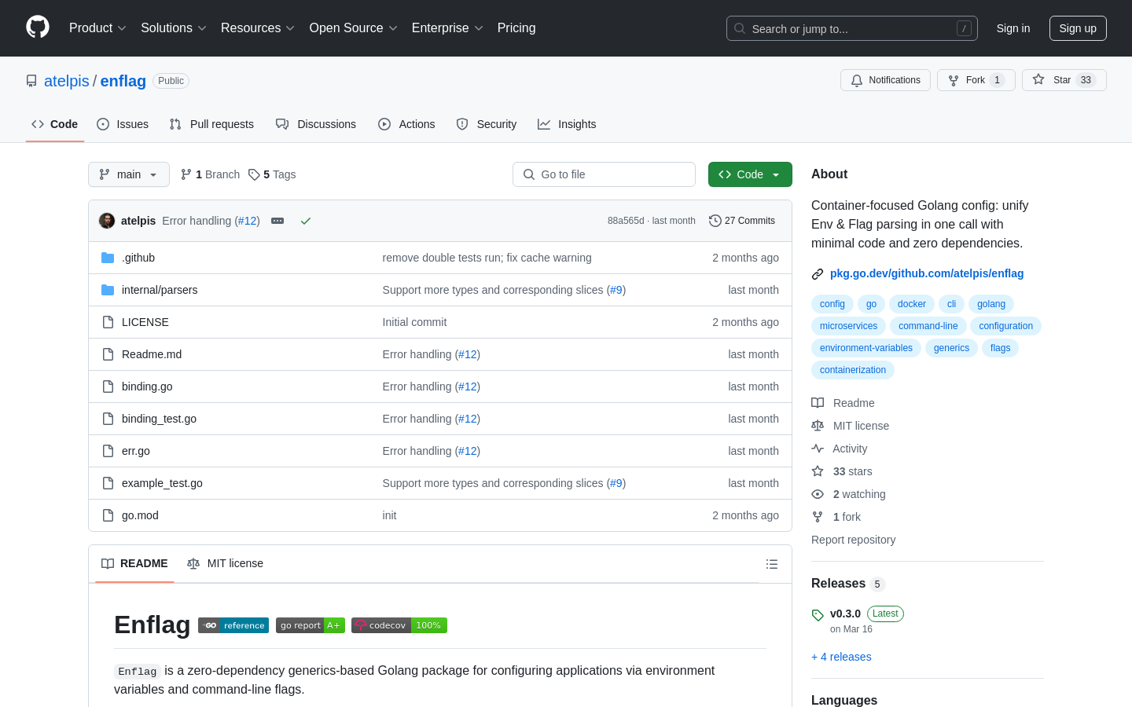Switch to the Actions tab
Screen dimensions: 1132x707
(x=406, y=124)
